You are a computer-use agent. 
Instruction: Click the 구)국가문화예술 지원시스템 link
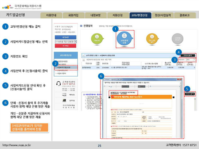click(x=68, y=106)
